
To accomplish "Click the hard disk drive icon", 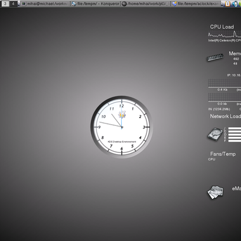I will pos(215,134).
